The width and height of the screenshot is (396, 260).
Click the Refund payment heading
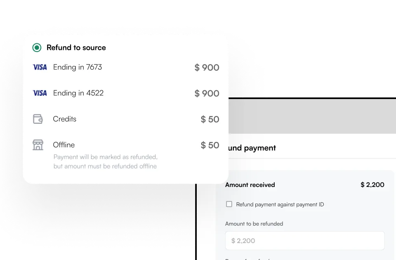pyautogui.click(x=251, y=148)
